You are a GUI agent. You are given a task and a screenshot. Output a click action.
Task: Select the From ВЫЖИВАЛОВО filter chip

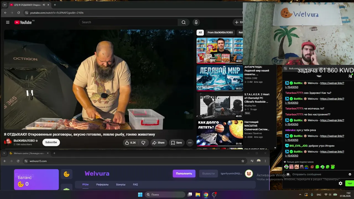pyautogui.click(x=220, y=32)
